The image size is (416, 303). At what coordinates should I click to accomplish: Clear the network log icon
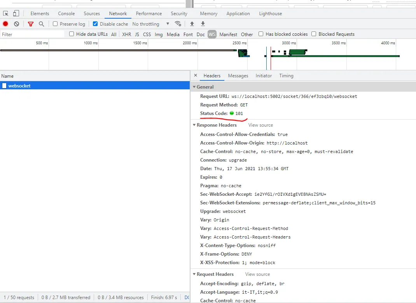[16, 24]
